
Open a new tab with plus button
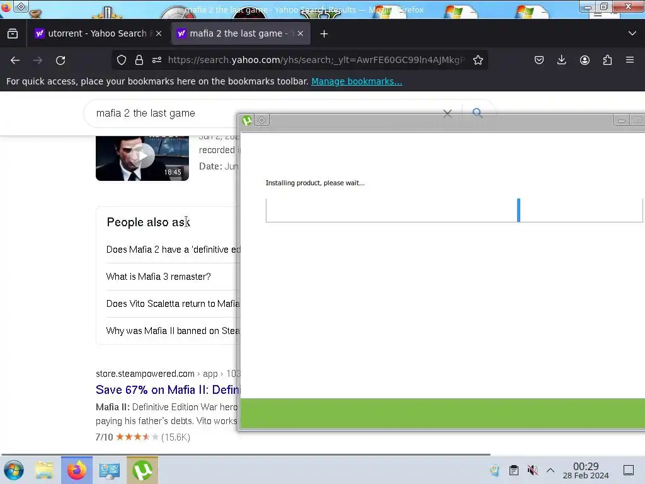click(324, 34)
